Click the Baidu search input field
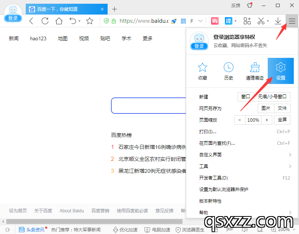The width and height of the screenshot is (299, 234). click(149, 106)
